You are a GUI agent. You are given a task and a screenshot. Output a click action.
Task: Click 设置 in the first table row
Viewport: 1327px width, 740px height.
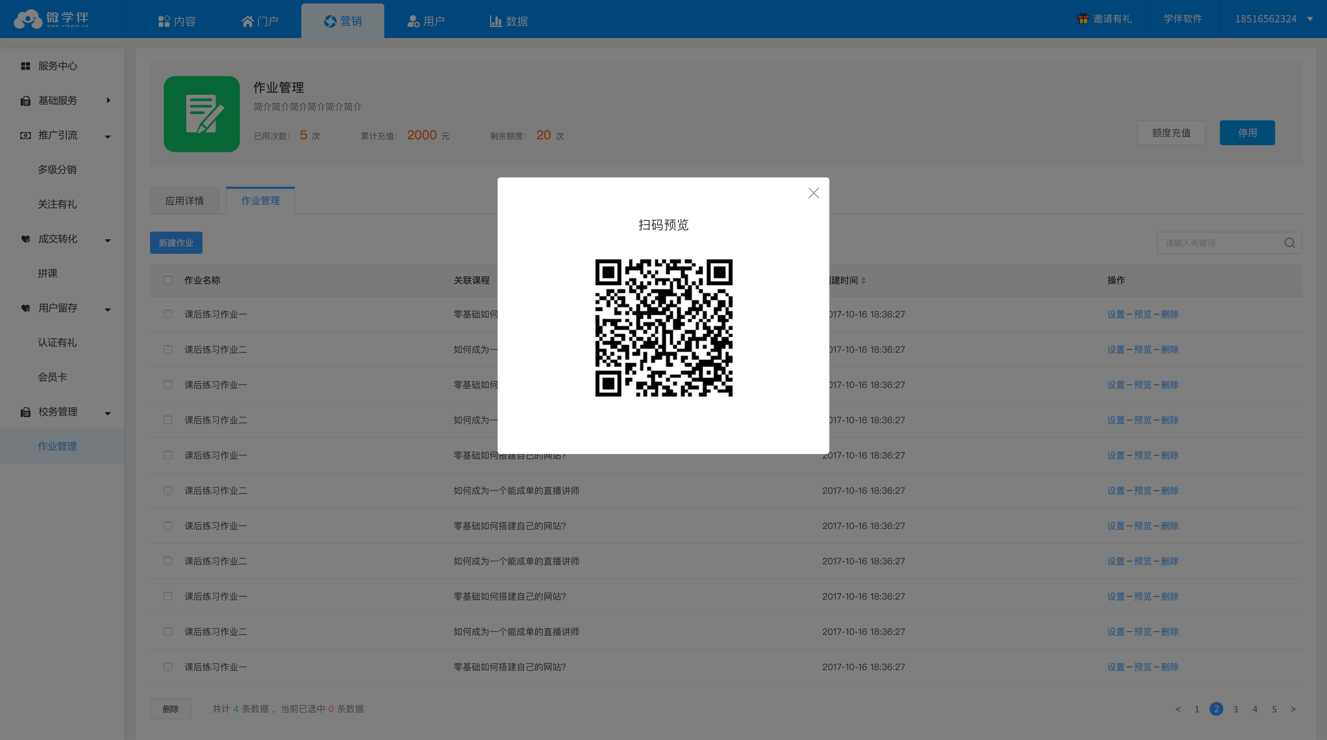1116,314
